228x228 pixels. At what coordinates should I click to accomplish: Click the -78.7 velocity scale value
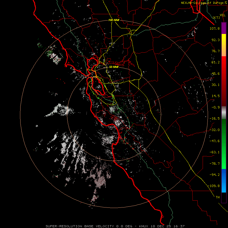coord(215,164)
